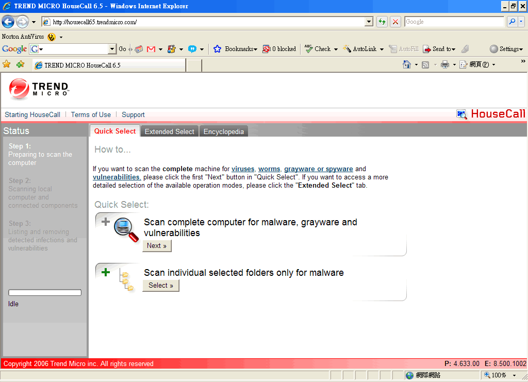Open Bookmarks star on Google toolbar

coord(218,49)
